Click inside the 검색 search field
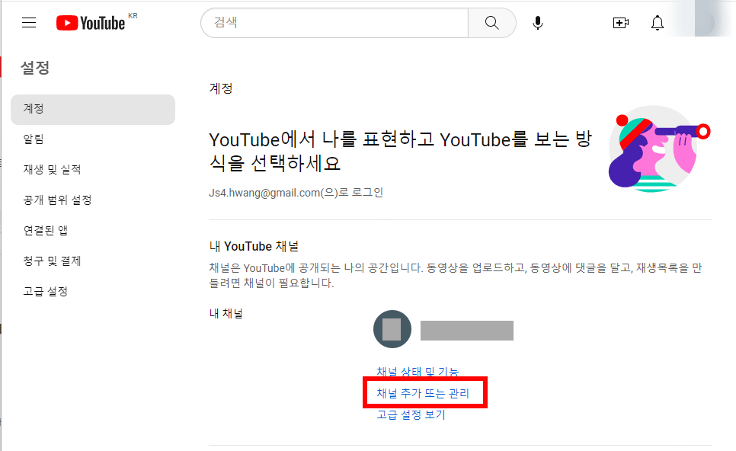 coord(328,23)
